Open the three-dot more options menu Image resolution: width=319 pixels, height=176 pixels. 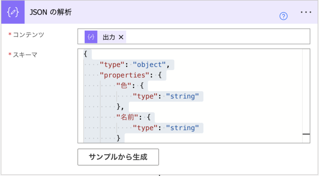(x=306, y=12)
